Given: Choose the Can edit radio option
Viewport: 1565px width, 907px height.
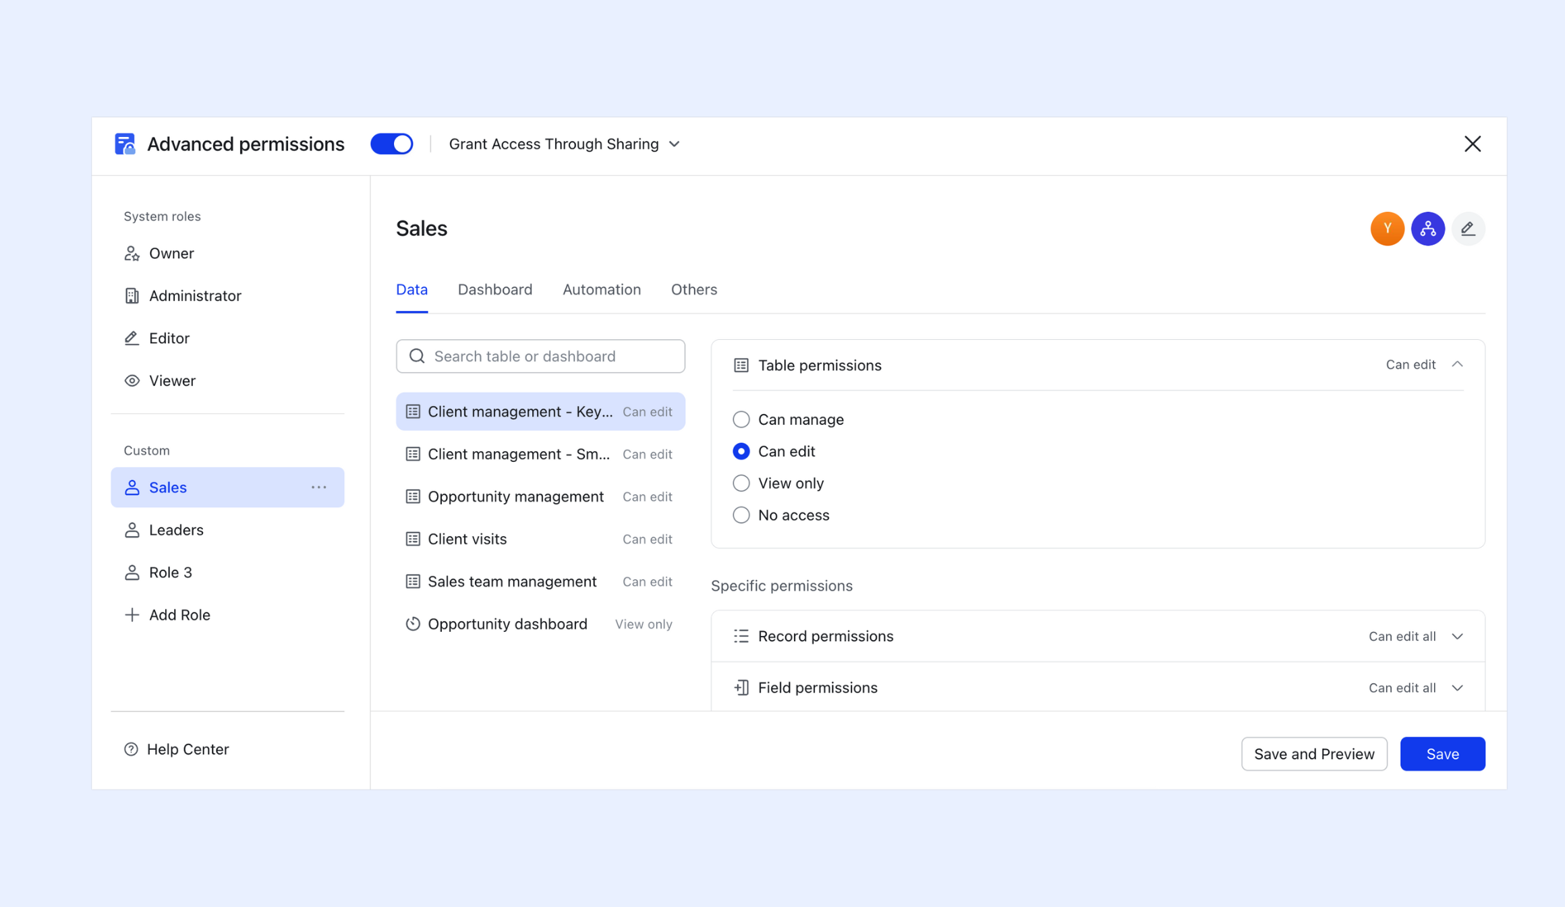Looking at the screenshot, I should pos(741,451).
